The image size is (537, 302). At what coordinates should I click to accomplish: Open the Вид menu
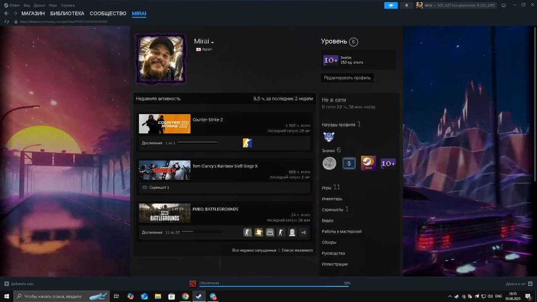pyautogui.click(x=26, y=5)
